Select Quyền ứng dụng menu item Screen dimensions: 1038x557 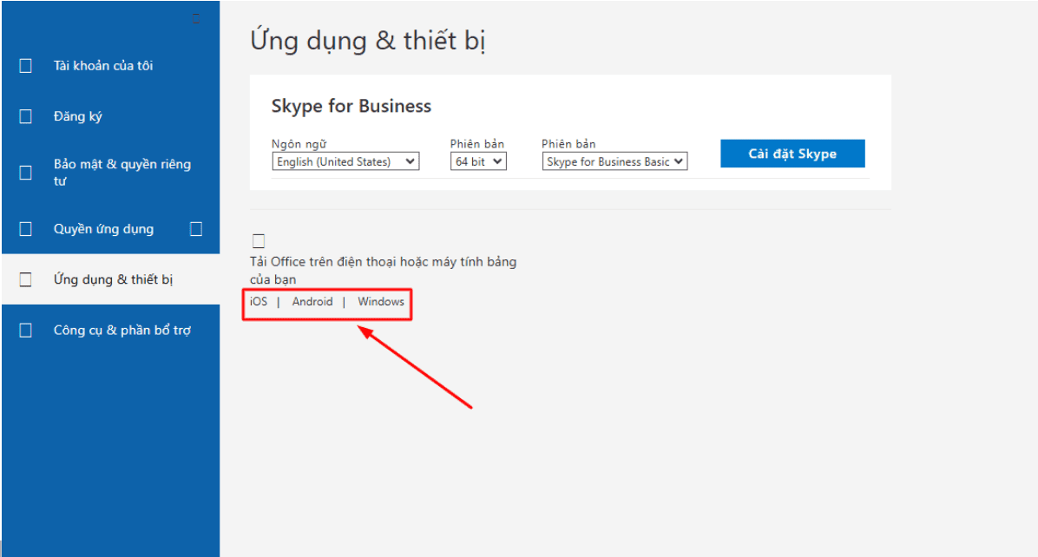[x=103, y=229]
